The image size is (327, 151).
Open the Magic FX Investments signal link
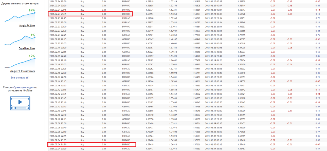click(x=23, y=71)
